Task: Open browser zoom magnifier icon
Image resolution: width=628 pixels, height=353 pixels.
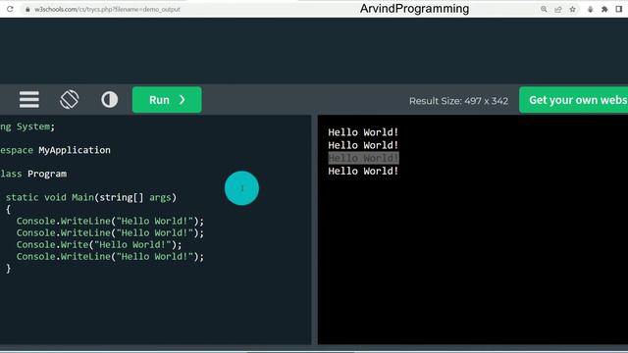Action: click(544, 9)
